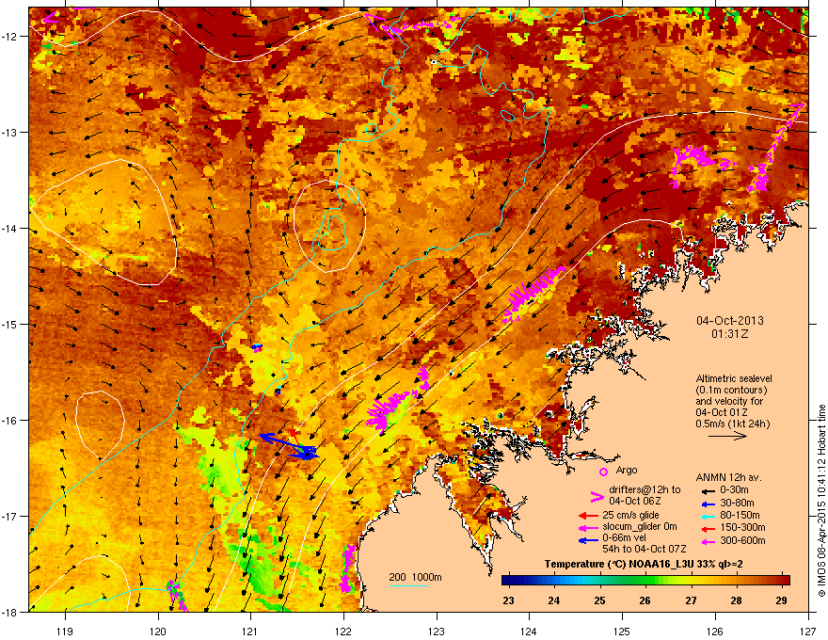Click the latitude axis label -18
The image size is (828, 640).
coord(10,612)
